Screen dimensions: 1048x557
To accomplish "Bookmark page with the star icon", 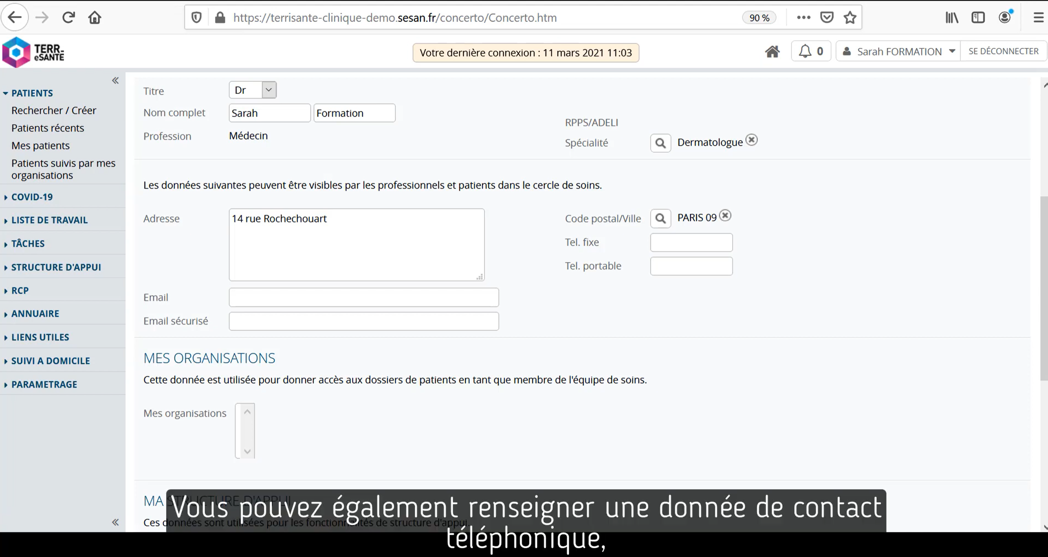I will tap(850, 17).
